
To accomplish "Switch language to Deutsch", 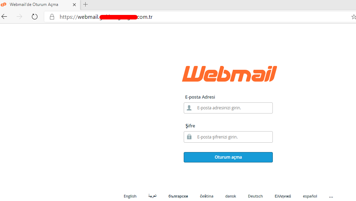I will point(255,196).
